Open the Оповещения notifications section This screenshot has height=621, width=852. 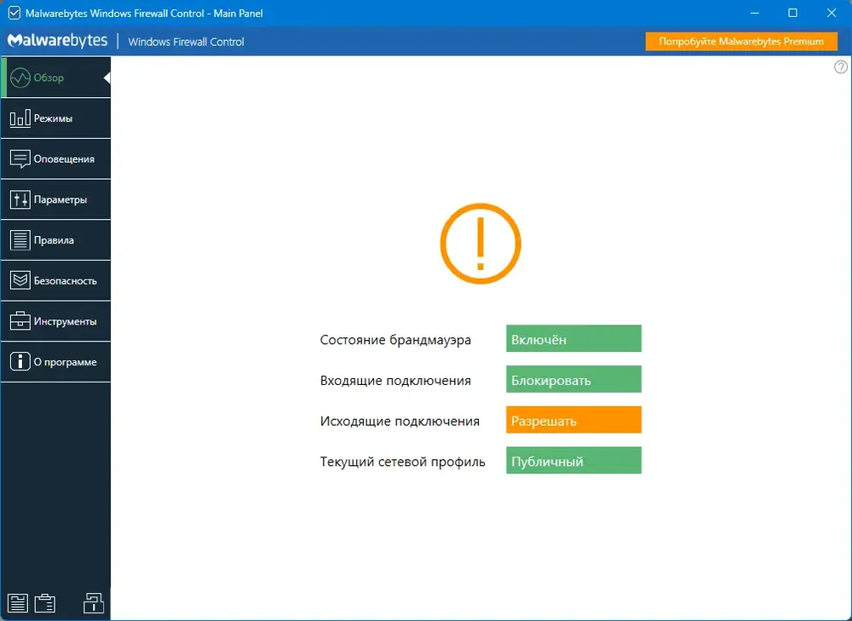pos(55,159)
